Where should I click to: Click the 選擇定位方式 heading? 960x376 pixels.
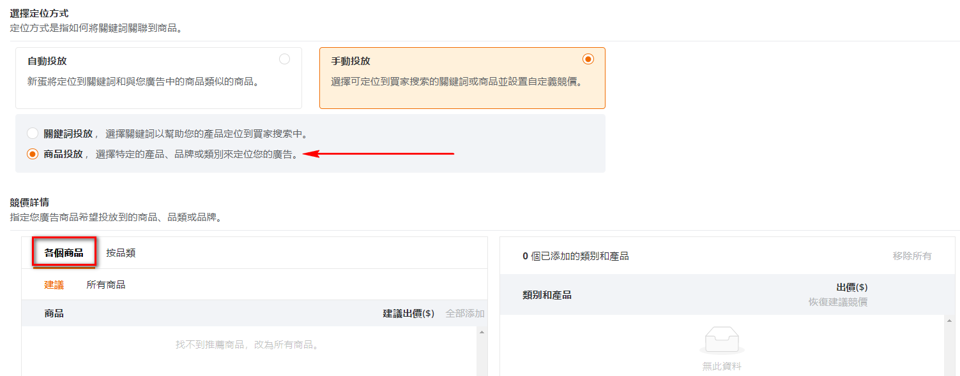(x=39, y=13)
